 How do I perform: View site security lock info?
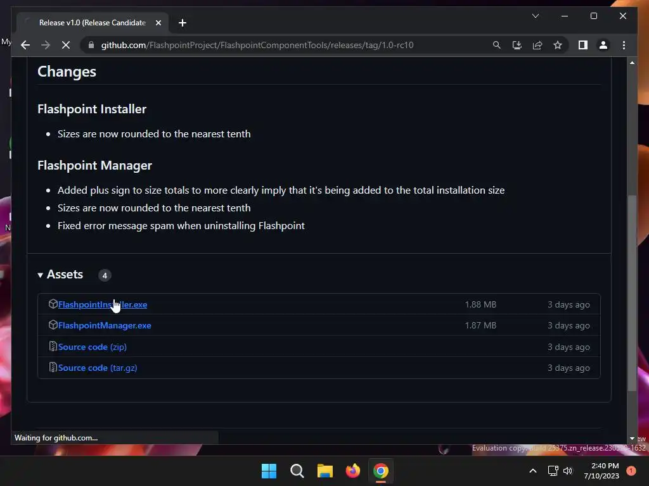coord(91,45)
